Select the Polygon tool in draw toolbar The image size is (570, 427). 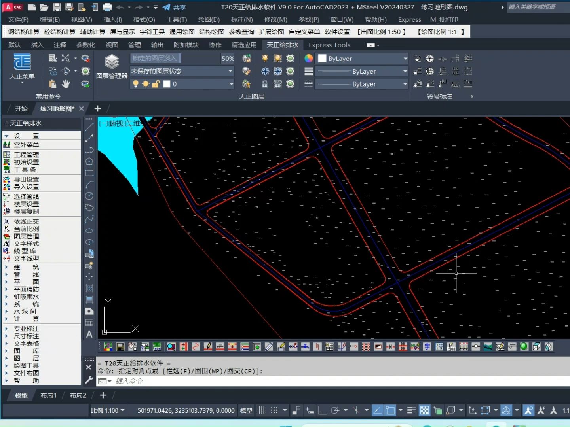[x=89, y=161]
